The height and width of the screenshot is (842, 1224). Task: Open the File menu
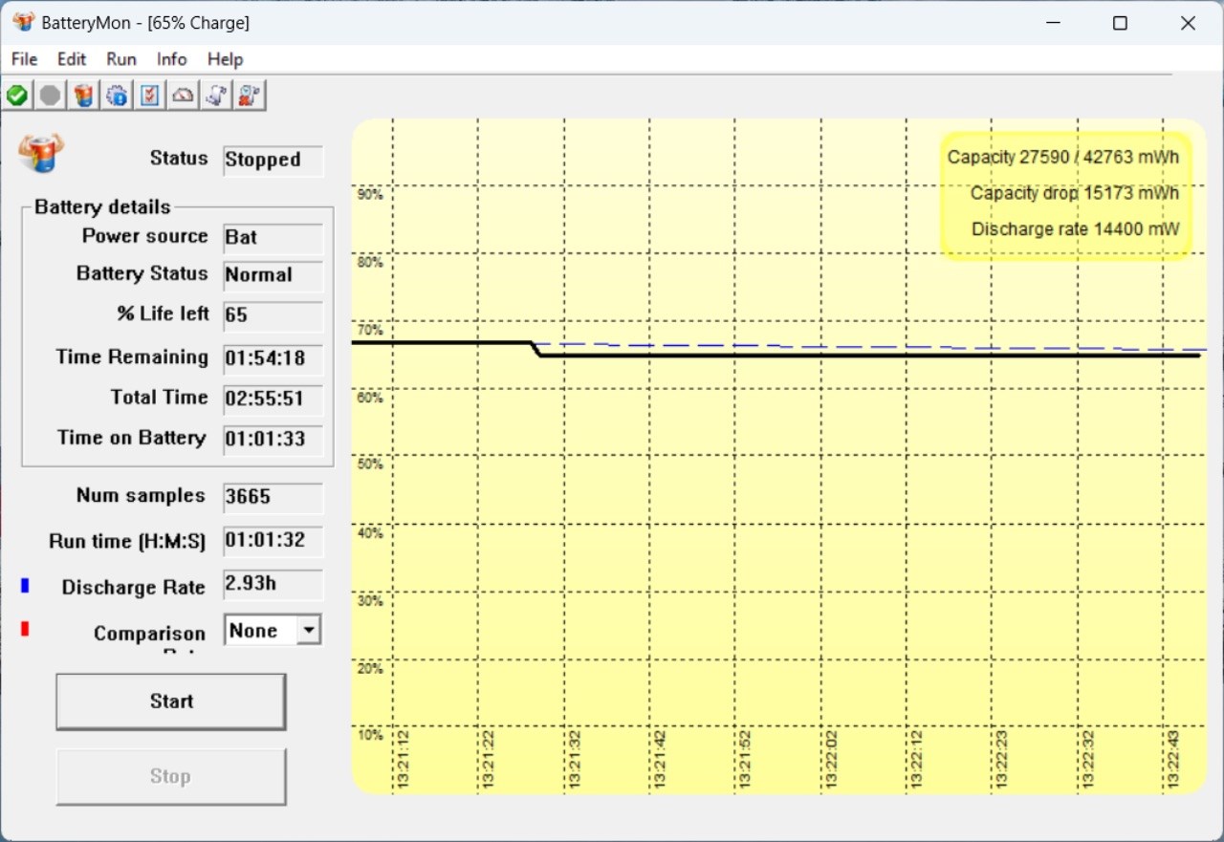24,59
